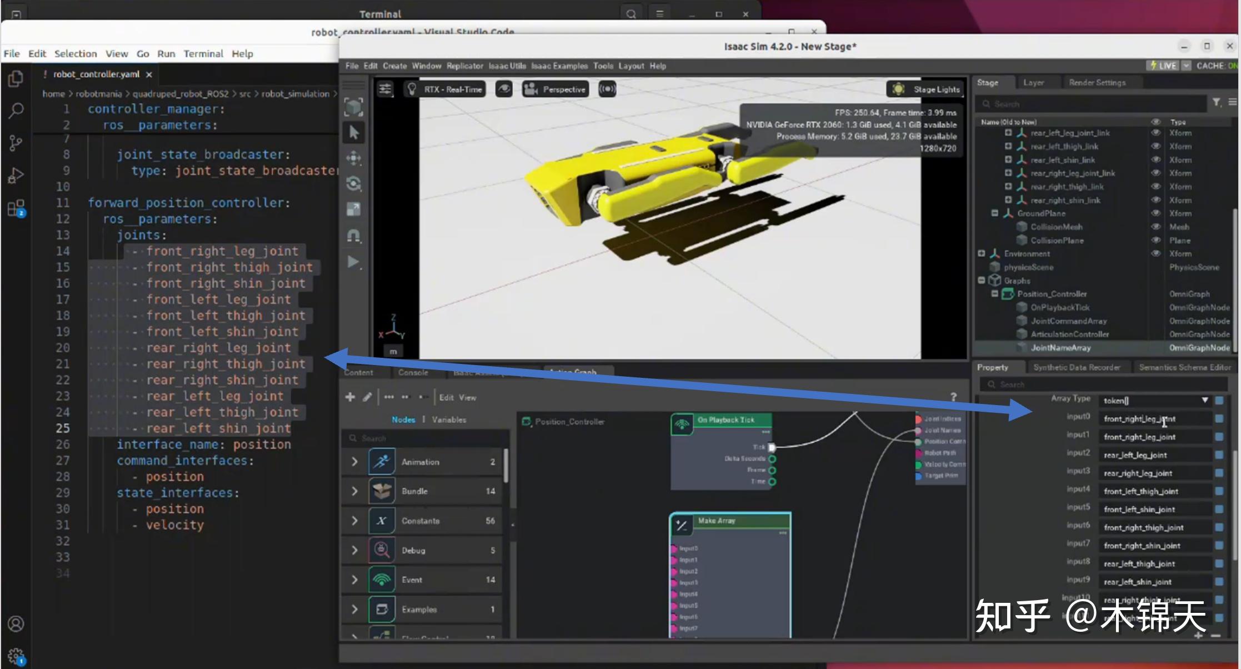
Task: Toggle visibility of CollisionMesh in Stage
Action: pos(1156,226)
